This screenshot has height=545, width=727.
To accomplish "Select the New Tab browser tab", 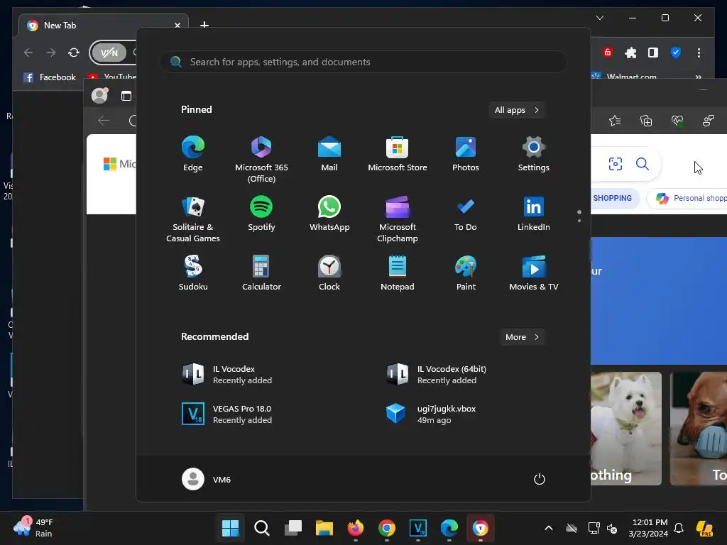I will [102, 26].
